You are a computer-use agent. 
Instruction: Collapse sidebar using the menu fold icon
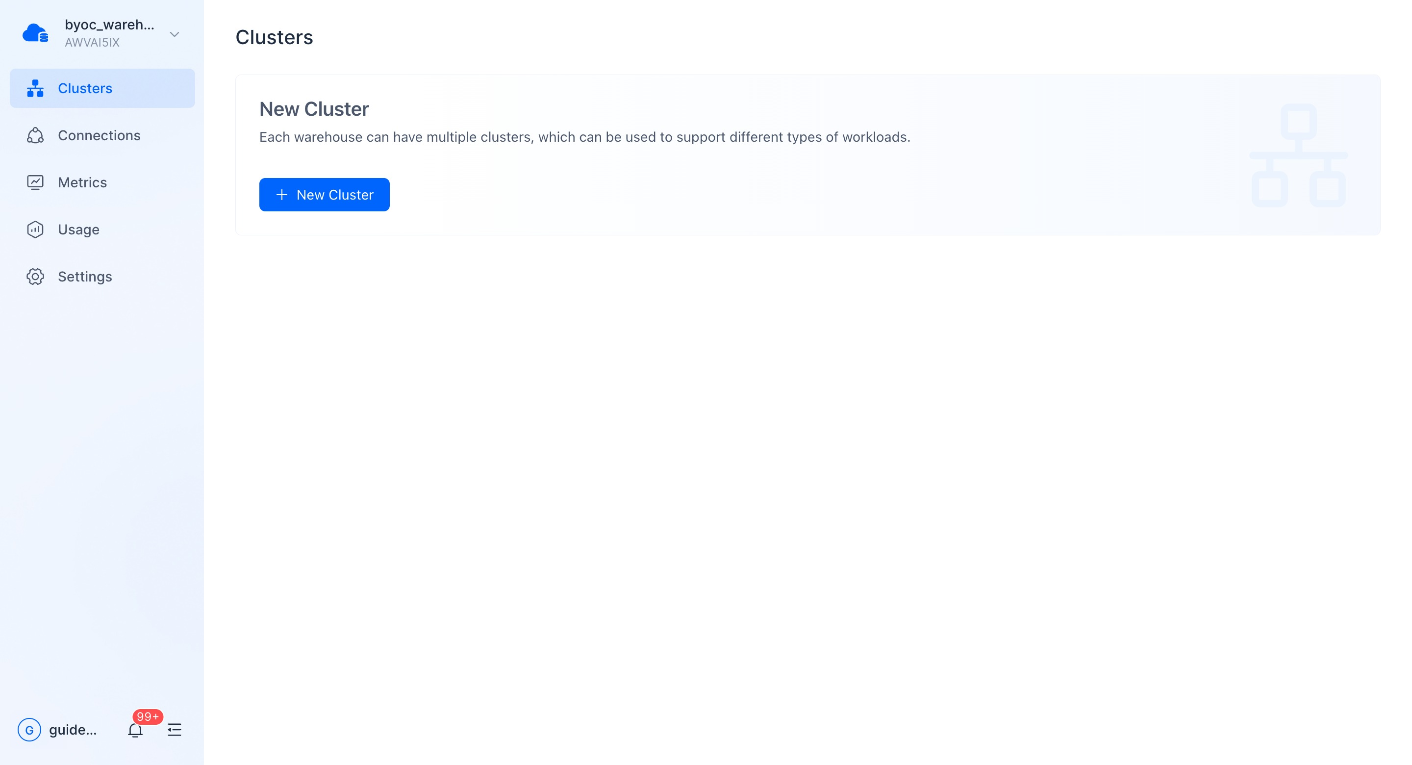pyautogui.click(x=175, y=730)
